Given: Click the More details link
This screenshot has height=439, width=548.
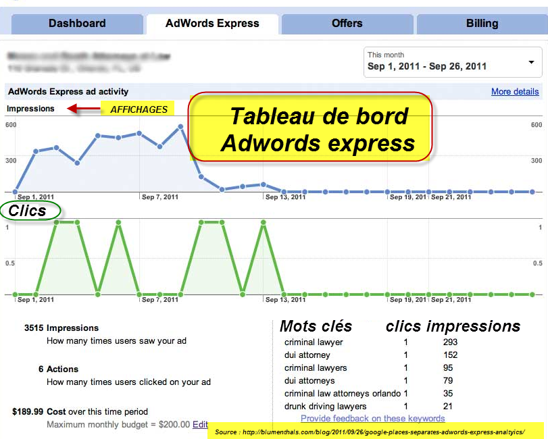Looking at the screenshot, I should (515, 91).
